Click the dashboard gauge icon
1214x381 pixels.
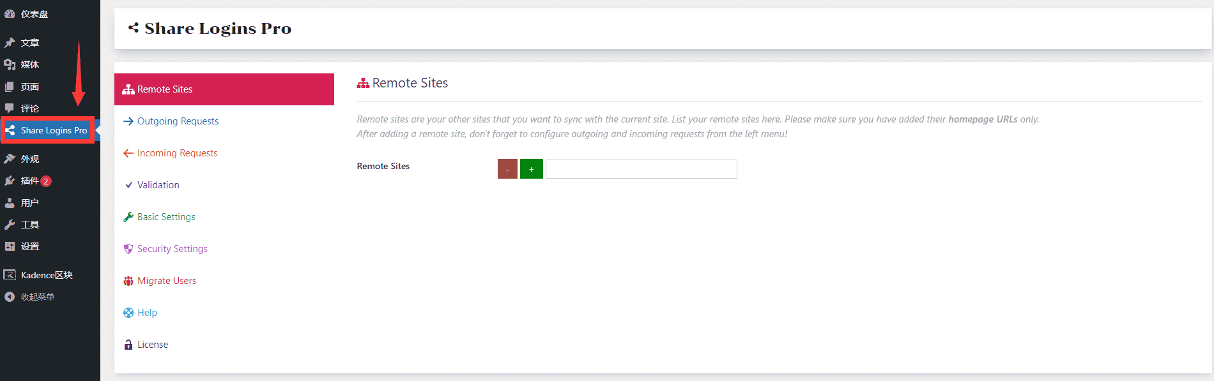pos(10,14)
